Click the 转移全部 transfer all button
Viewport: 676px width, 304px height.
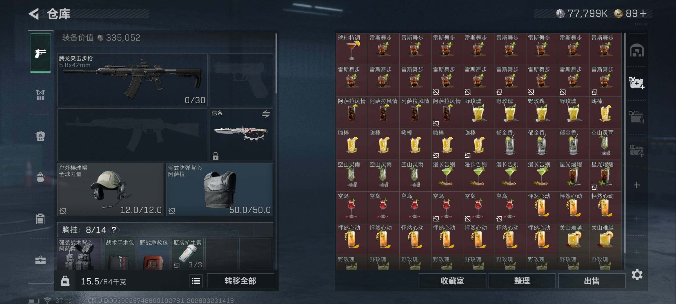(240, 281)
